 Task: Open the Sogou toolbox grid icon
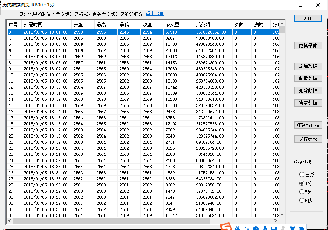pos(302,228)
